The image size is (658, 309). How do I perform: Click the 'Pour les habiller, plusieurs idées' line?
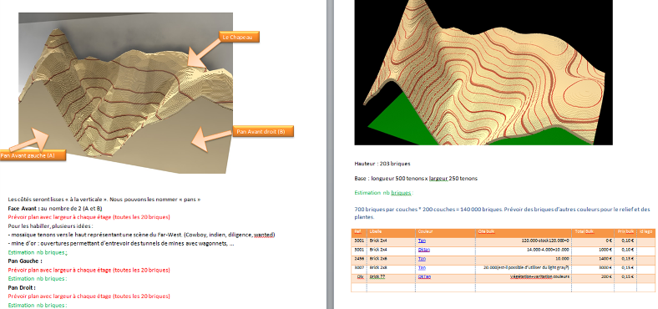tap(50, 225)
